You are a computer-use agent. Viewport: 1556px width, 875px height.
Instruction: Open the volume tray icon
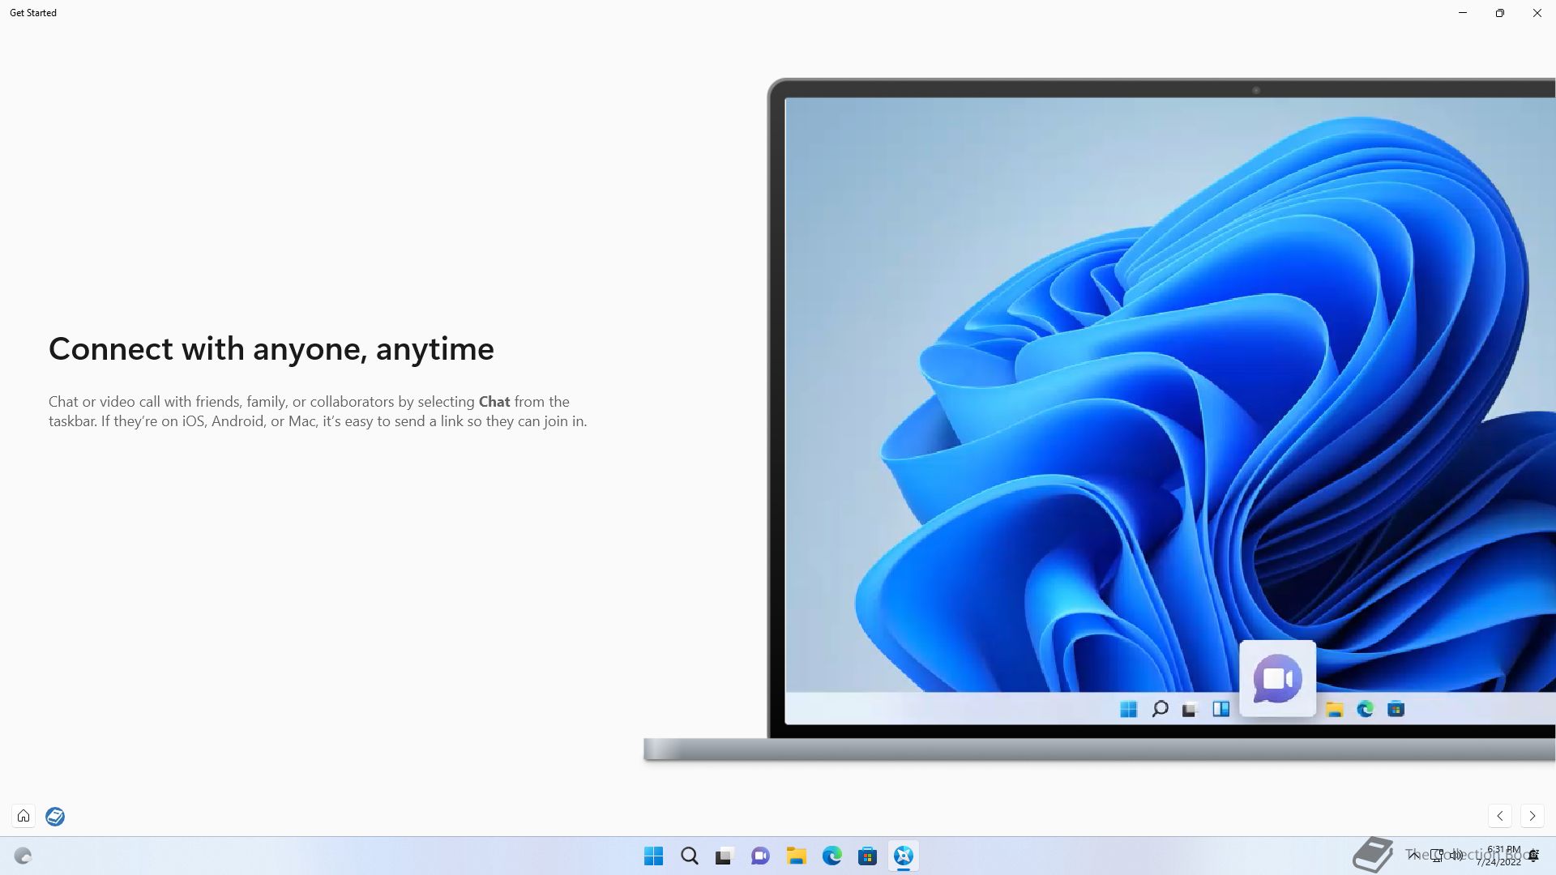coord(1456,855)
